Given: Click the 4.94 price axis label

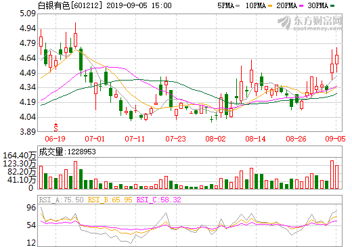Looking at the screenshot, I should point(28,28).
